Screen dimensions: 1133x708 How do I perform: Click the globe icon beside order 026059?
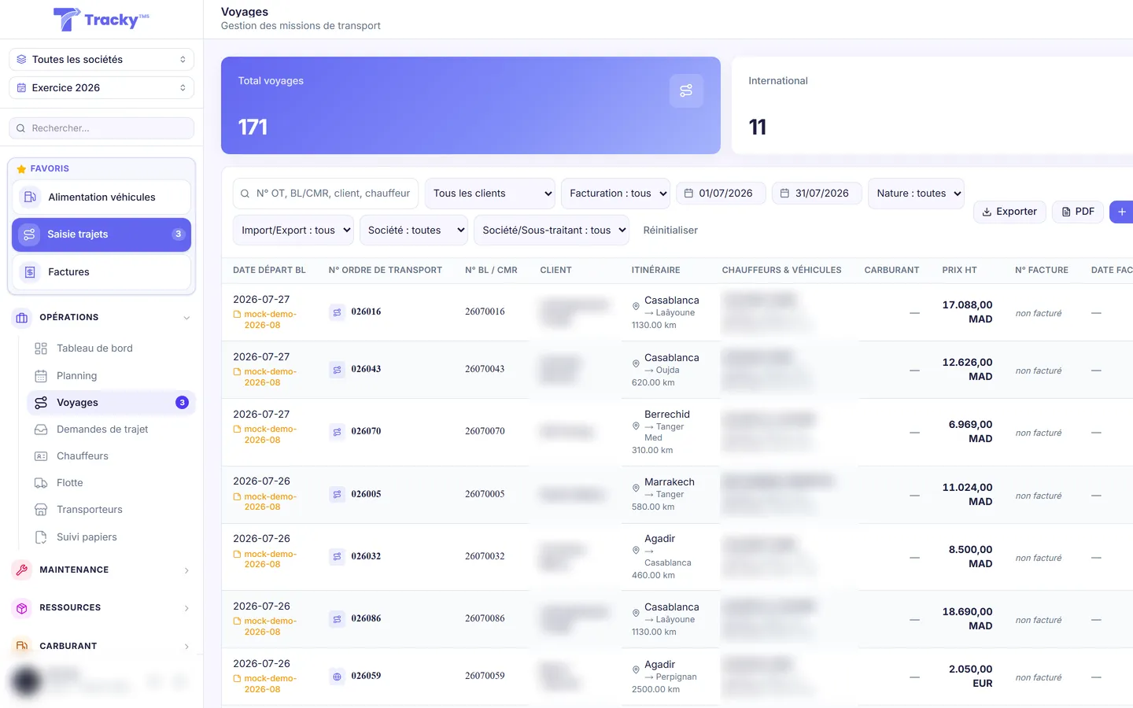(x=337, y=677)
